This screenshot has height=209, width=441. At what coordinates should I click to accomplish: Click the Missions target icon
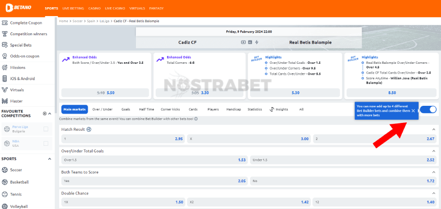point(5,67)
